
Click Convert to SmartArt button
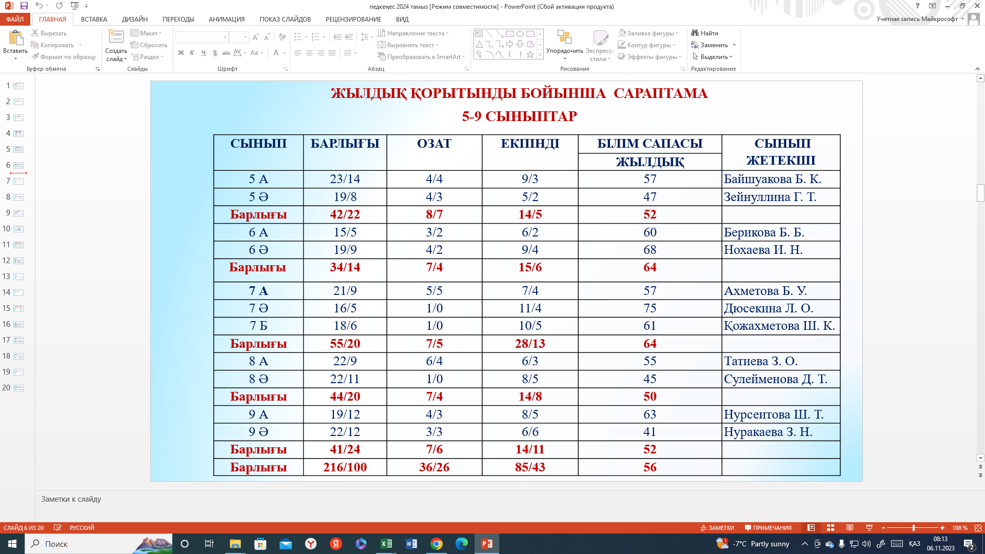[x=422, y=57]
